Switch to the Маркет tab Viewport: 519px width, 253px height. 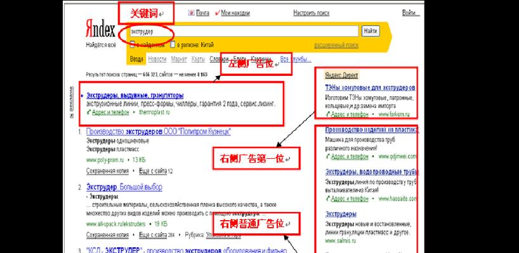point(179,59)
